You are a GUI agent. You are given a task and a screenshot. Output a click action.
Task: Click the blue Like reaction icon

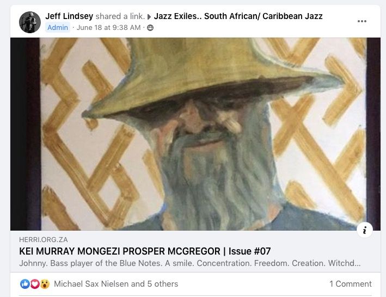click(x=25, y=284)
